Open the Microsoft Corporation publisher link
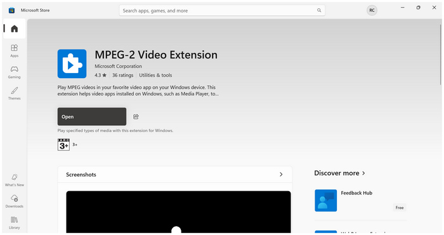 pyautogui.click(x=118, y=66)
